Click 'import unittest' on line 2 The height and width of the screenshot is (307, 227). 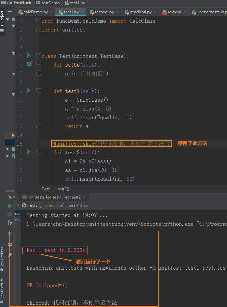click(63, 30)
